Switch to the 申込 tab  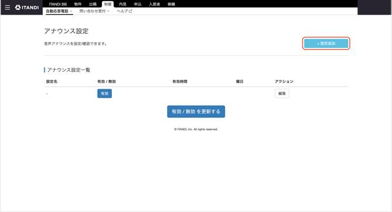click(x=137, y=4)
